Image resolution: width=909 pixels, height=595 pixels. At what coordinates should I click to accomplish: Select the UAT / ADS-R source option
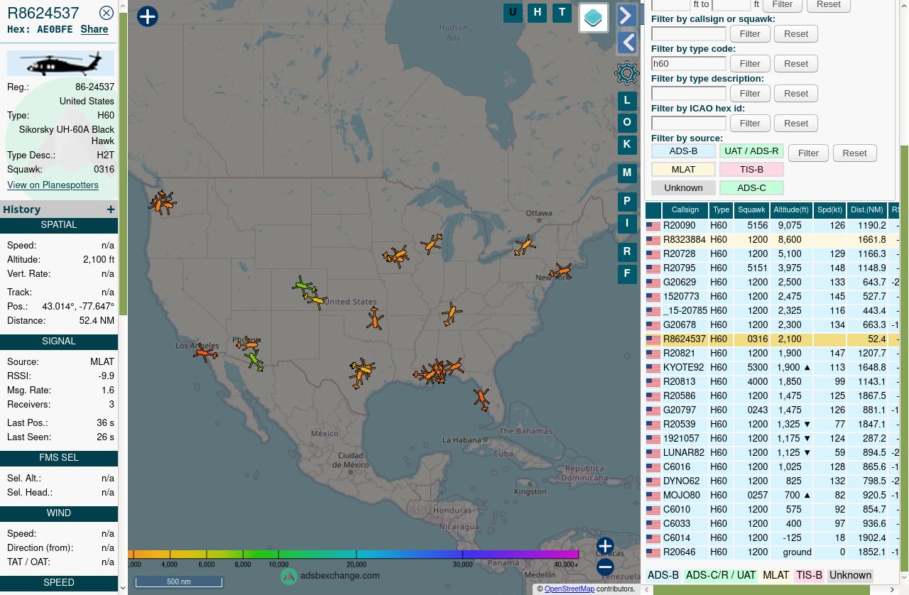click(751, 151)
